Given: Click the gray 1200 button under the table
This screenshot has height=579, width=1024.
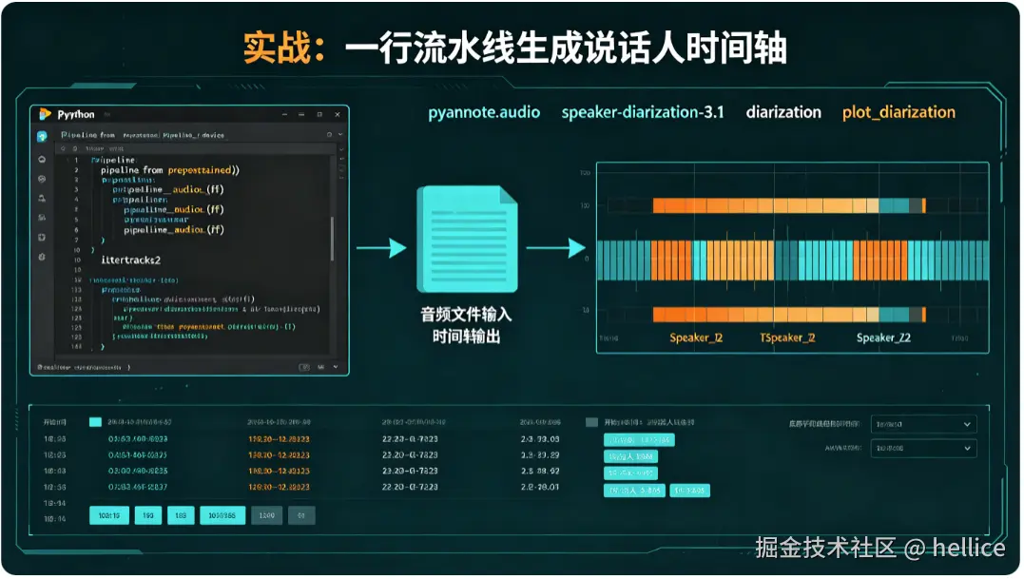Looking at the screenshot, I should (266, 515).
